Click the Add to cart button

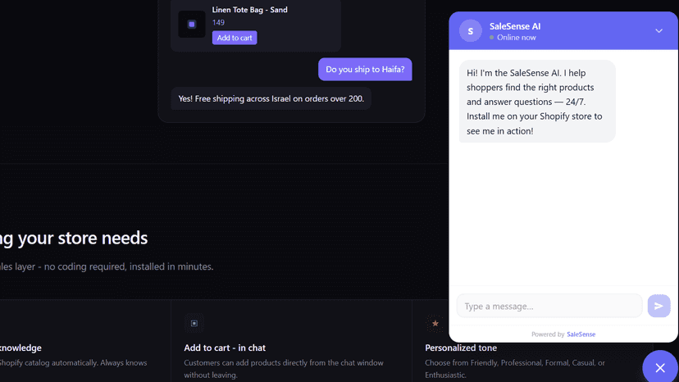pyautogui.click(x=235, y=38)
